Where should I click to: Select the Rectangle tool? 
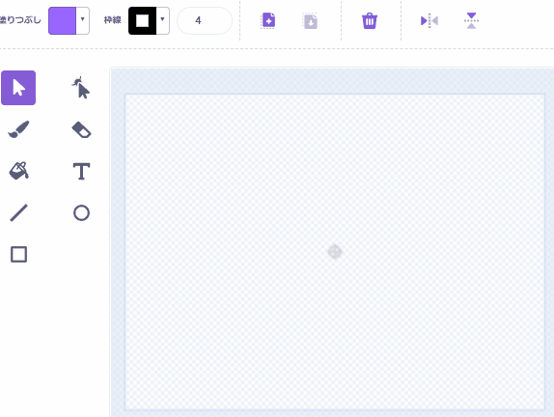(x=18, y=255)
